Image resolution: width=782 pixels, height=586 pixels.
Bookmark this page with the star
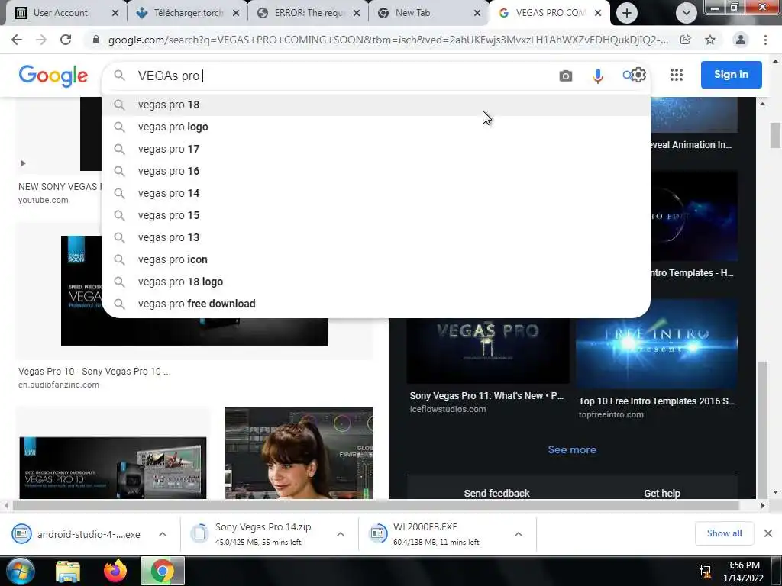710,40
